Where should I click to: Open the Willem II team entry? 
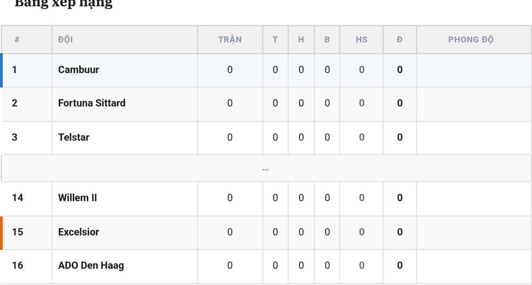pyautogui.click(x=77, y=197)
